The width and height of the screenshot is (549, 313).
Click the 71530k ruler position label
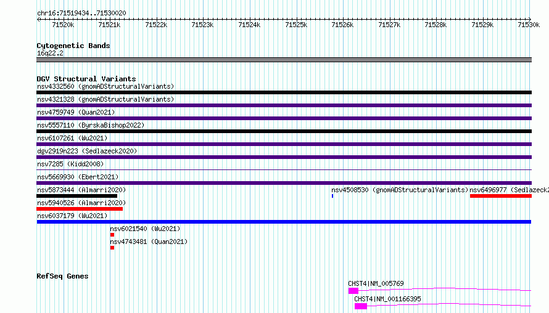coord(529,25)
